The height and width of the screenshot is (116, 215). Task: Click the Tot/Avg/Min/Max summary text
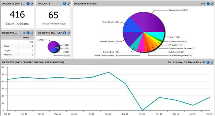pyautogui.click(x=186, y=62)
